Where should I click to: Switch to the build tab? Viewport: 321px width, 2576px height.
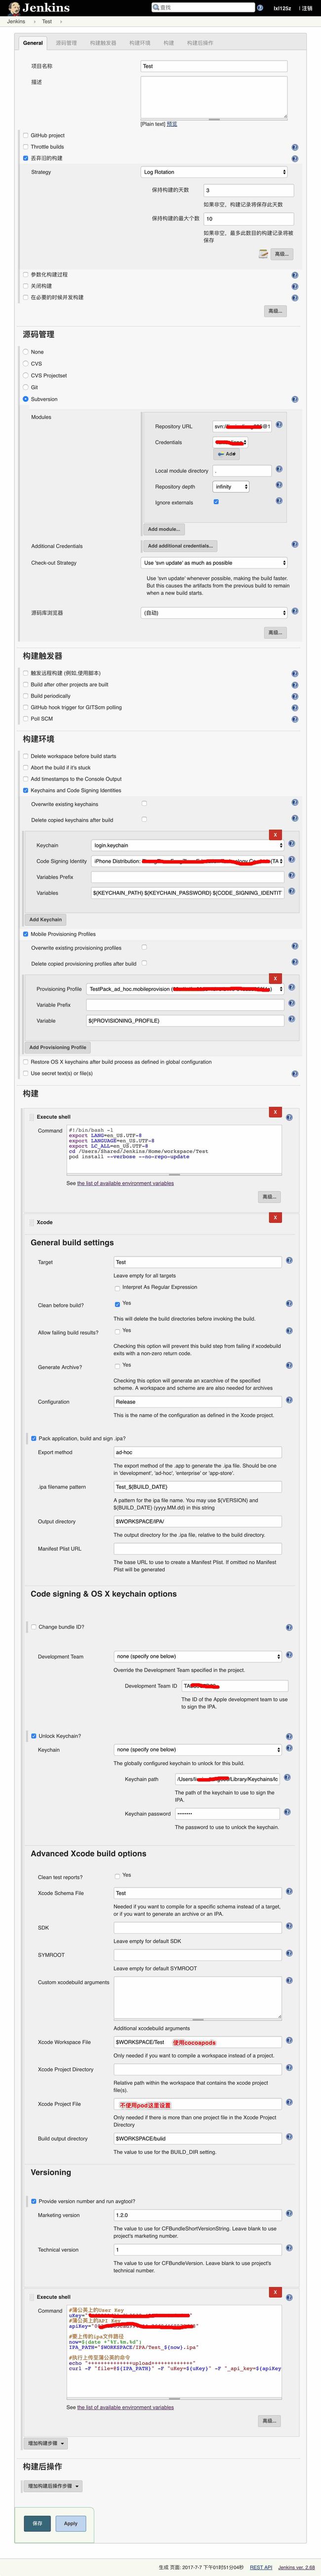168,43
